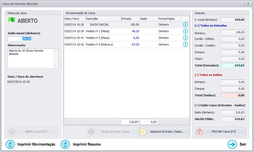Click the green flag ABERTO status icon
Screen dimensions: 254x152
coord(12,20)
